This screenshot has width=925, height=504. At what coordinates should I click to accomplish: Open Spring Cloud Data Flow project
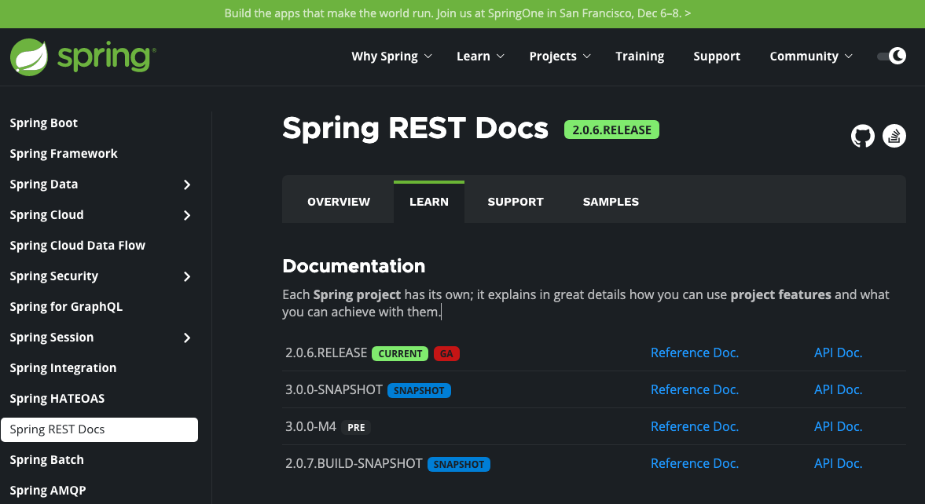[x=77, y=245]
